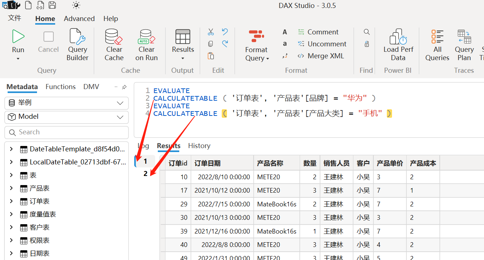Pin the Metadata pane open
484x260 pixels.
coord(123,87)
